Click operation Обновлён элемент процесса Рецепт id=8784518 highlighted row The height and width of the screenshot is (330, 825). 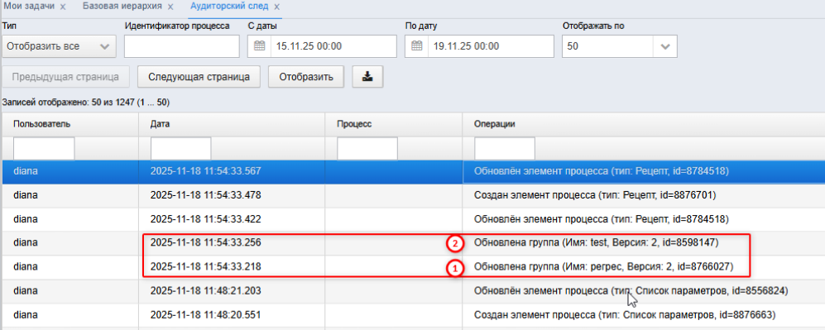click(602, 171)
